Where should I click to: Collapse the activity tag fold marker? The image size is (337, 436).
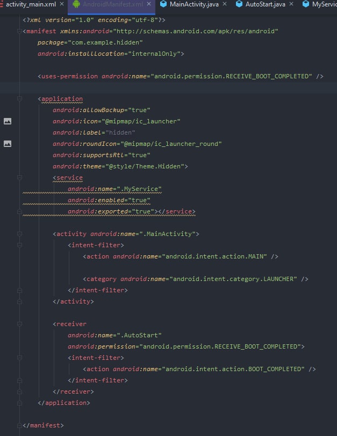point(19,234)
